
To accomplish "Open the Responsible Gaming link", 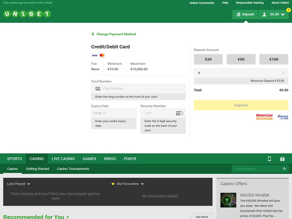I will (x=249, y=3).
